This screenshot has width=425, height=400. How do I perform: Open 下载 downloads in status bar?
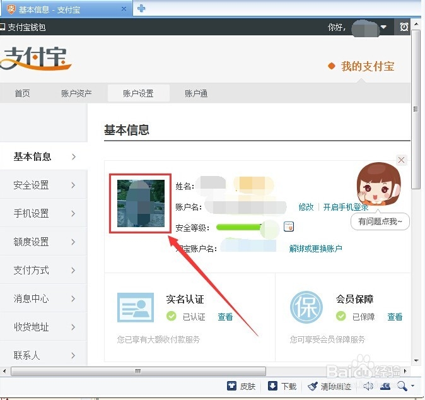click(x=282, y=386)
